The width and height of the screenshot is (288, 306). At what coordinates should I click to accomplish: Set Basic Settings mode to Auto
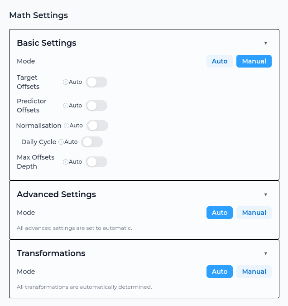click(x=220, y=61)
